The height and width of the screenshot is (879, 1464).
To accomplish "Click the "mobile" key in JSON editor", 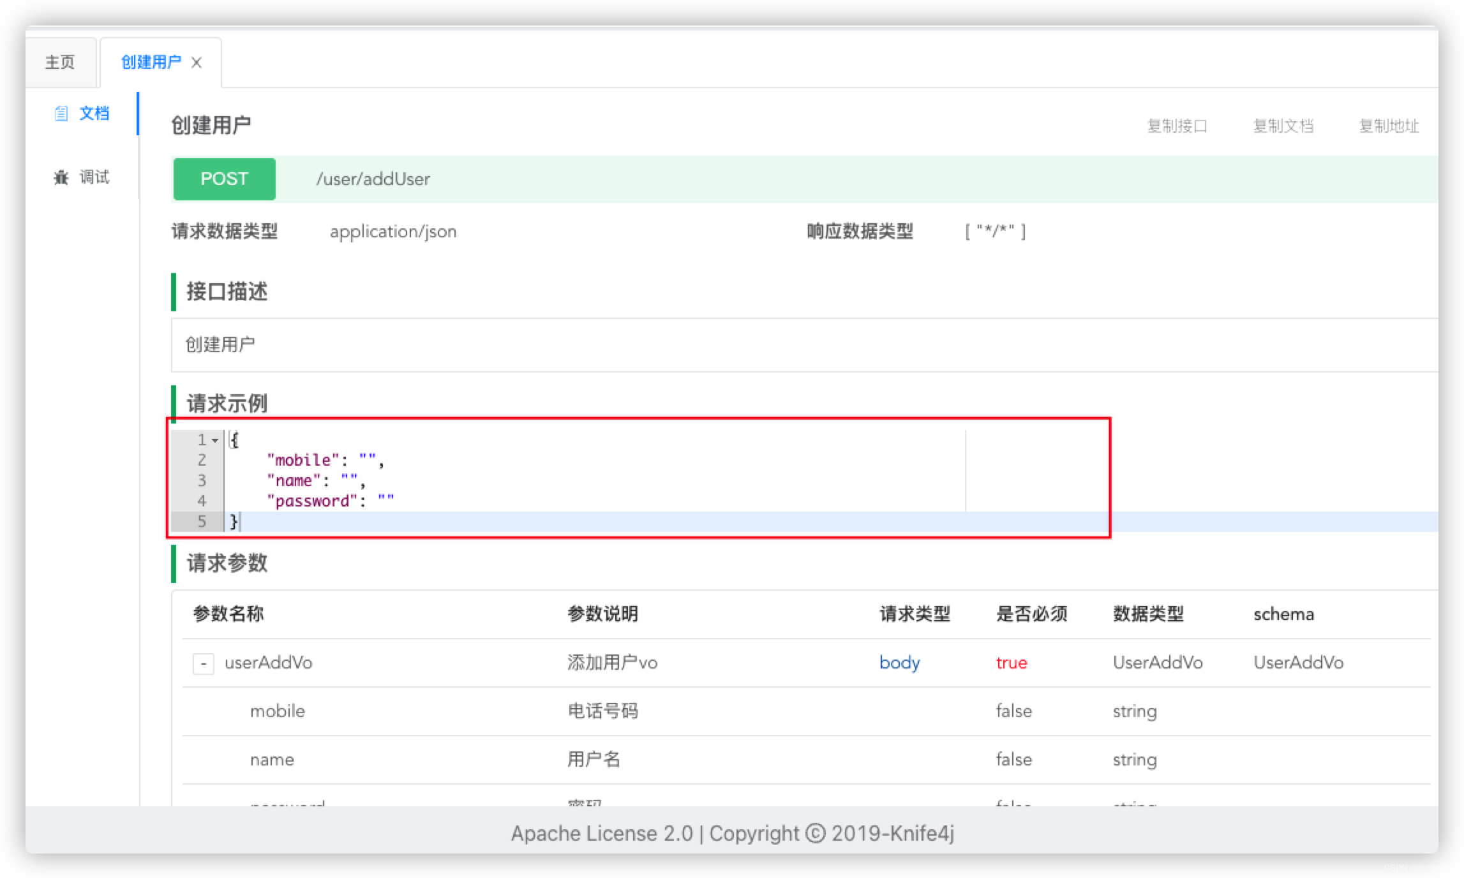I will [x=303, y=460].
